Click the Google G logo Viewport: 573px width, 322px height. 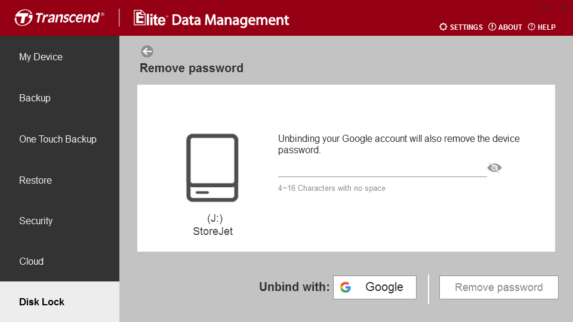click(346, 287)
